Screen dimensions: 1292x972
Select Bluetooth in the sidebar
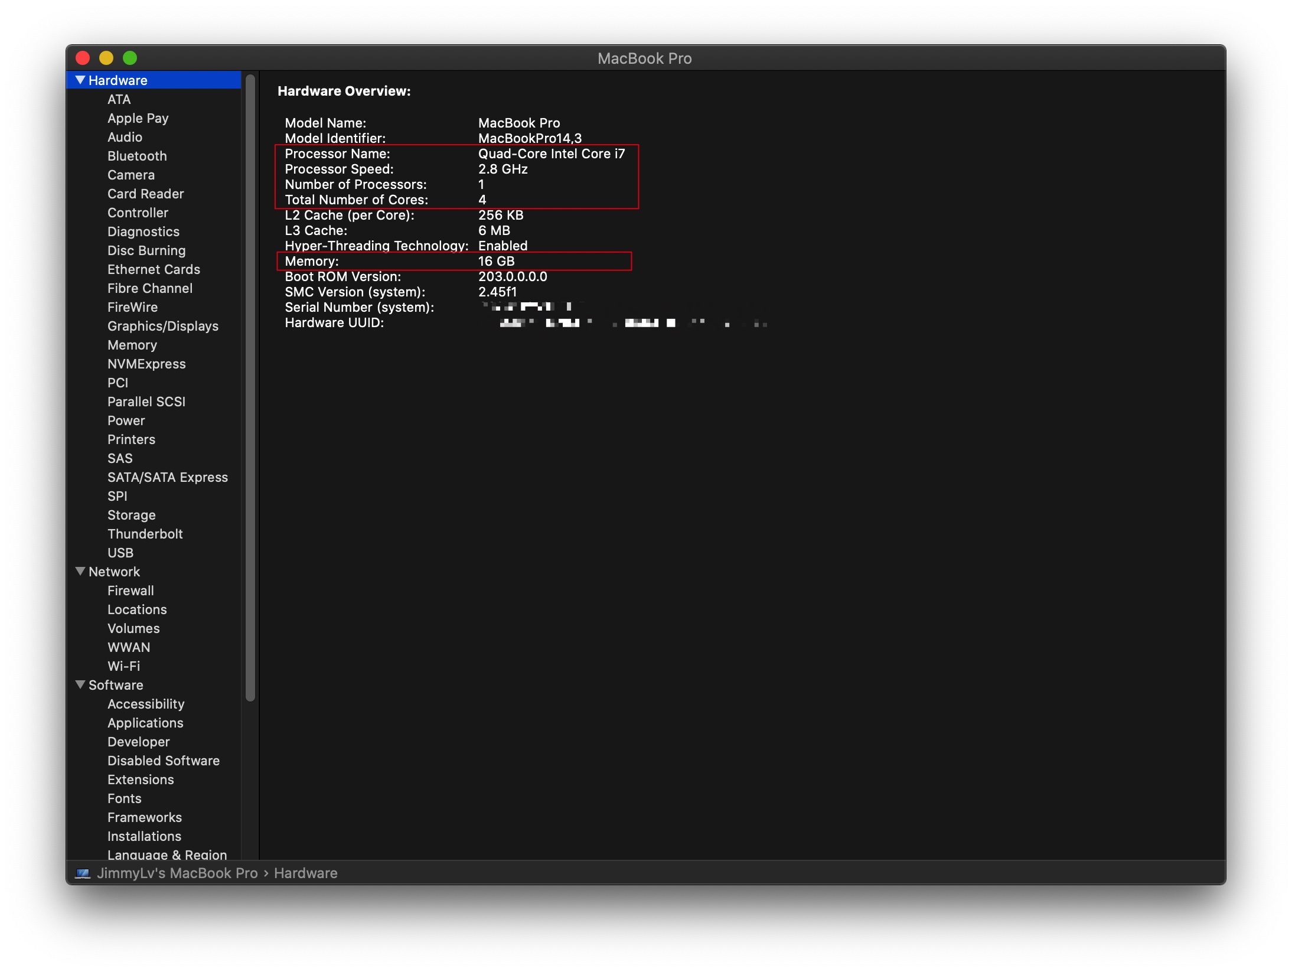point(137,156)
